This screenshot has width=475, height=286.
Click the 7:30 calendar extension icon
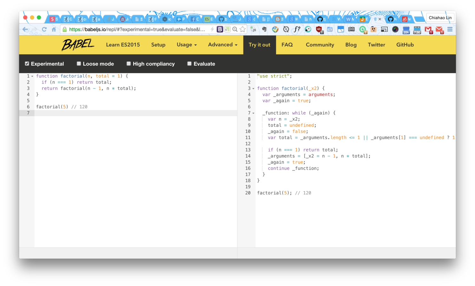coord(417,30)
